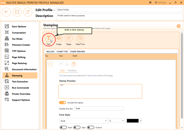Click the vertical scrollbar
184x130 pixels.
click(x=182, y=76)
